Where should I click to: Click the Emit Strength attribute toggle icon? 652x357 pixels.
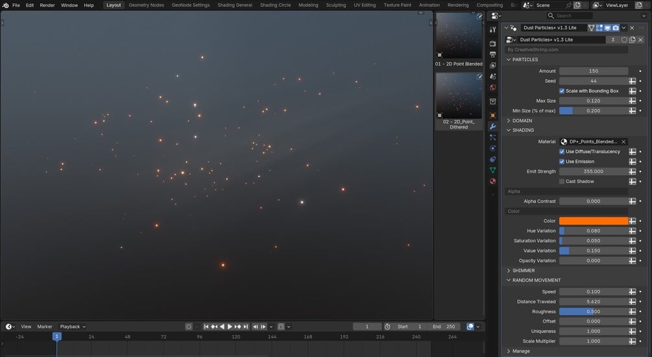pos(632,171)
